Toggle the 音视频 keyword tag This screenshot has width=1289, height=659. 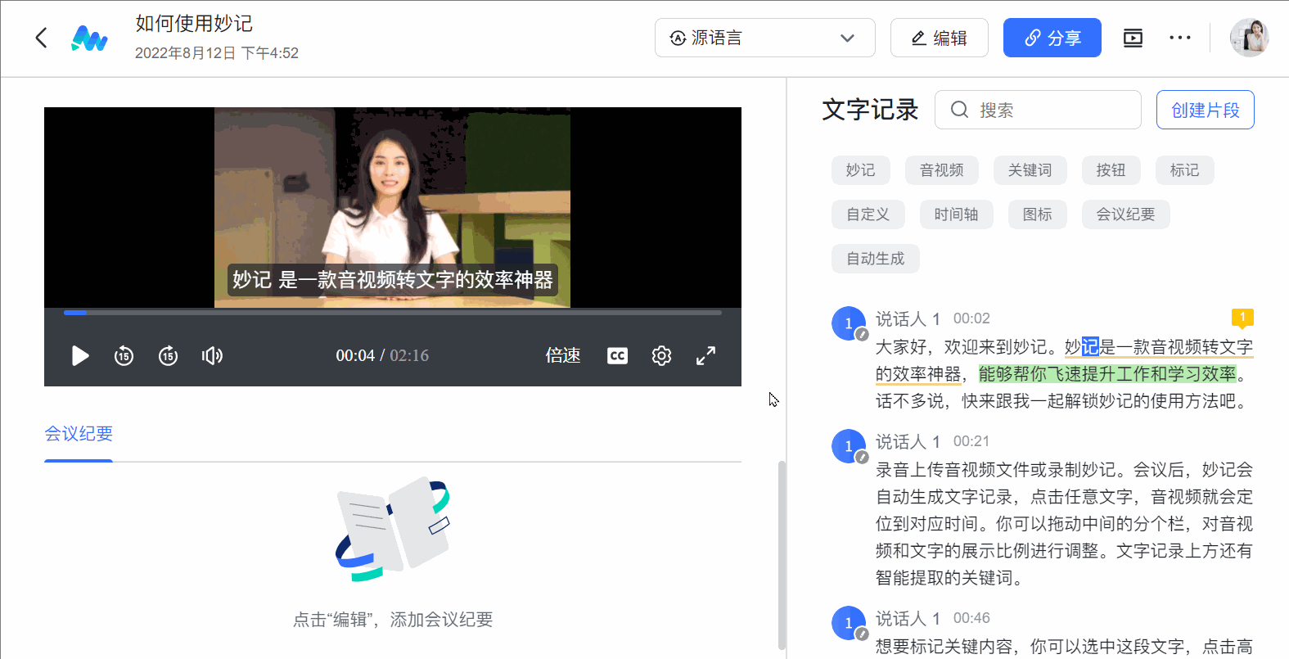pyautogui.click(x=941, y=170)
